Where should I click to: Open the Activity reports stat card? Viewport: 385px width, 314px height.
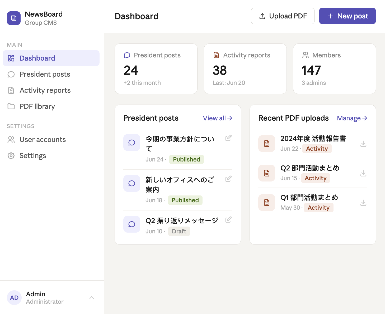point(245,69)
